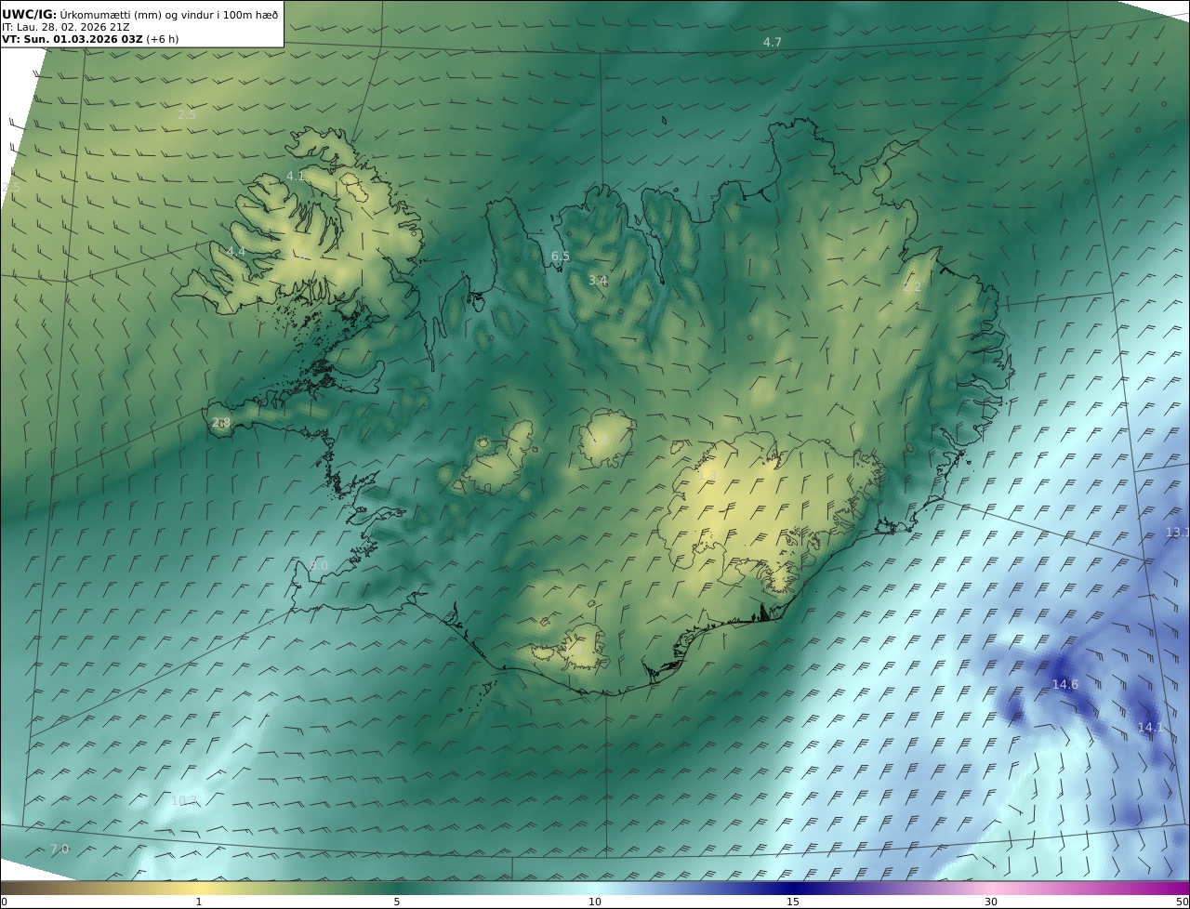
Task: Click the 4.7 value label
Action: point(773,43)
